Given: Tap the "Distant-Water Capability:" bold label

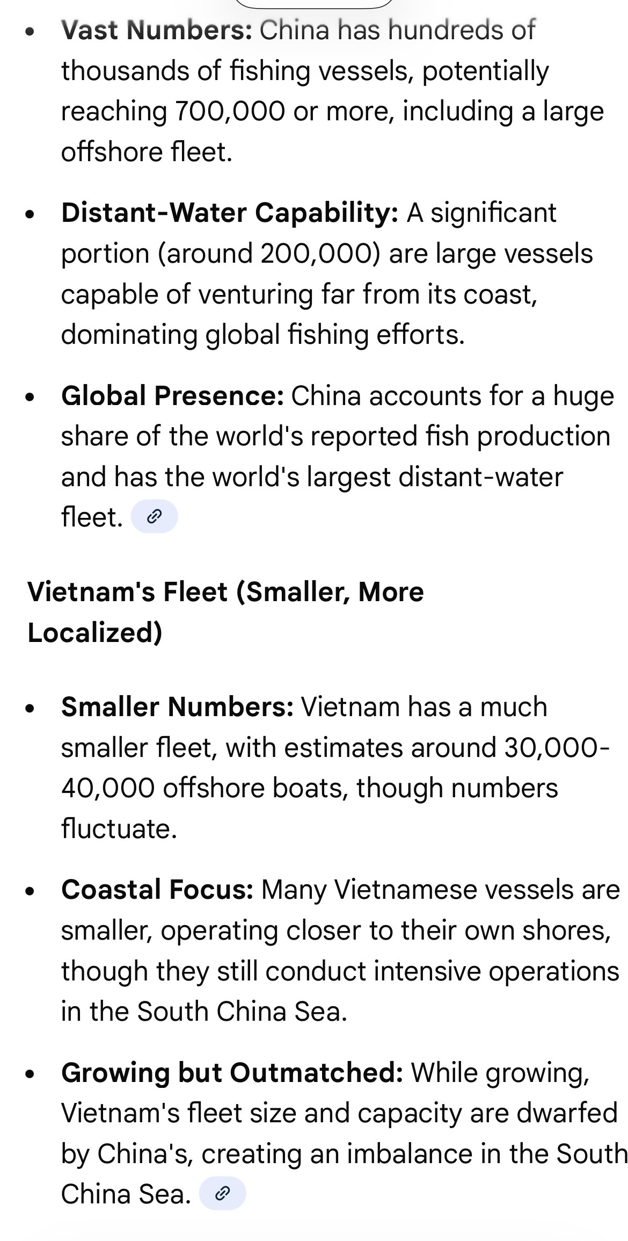Looking at the screenshot, I should [x=230, y=213].
